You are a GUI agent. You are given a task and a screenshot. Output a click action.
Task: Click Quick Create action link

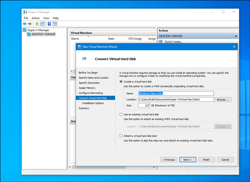(x=173, y=42)
